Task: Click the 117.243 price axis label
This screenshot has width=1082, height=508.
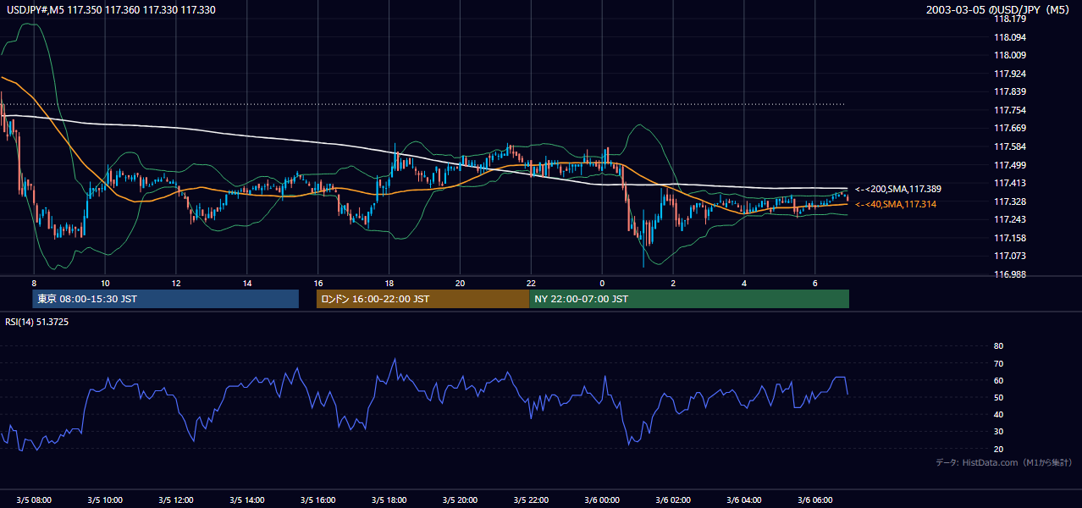Action: tap(1009, 219)
